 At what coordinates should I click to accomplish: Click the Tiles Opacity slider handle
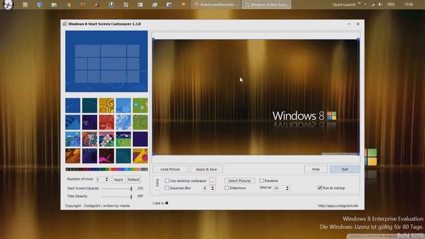pyautogui.click(x=131, y=197)
